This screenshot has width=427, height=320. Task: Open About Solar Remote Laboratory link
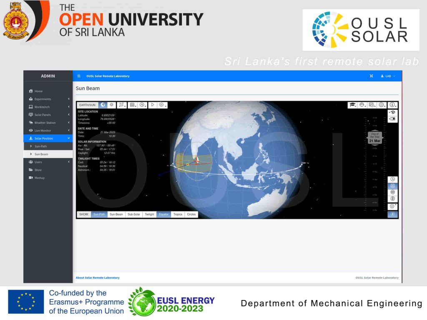(x=98, y=278)
